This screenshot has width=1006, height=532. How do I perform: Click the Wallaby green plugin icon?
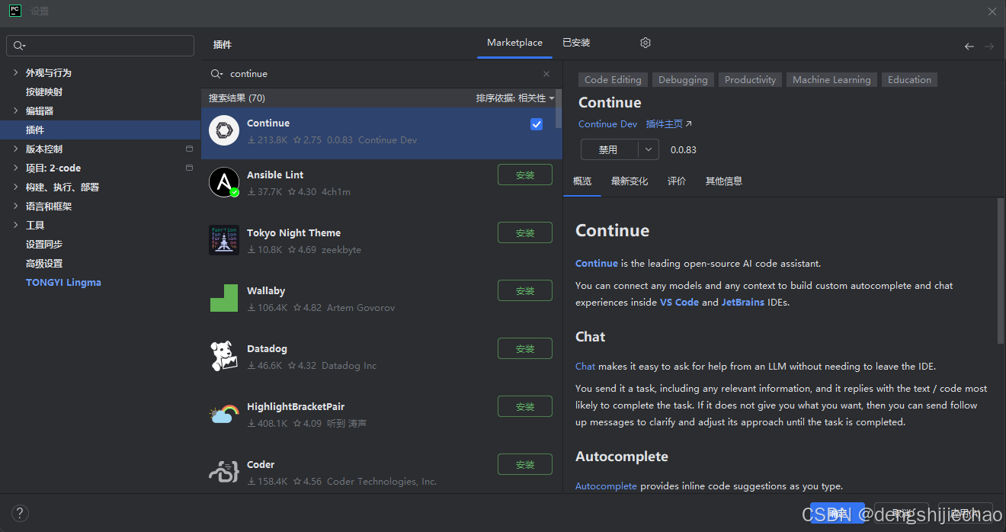click(x=224, y=298)
